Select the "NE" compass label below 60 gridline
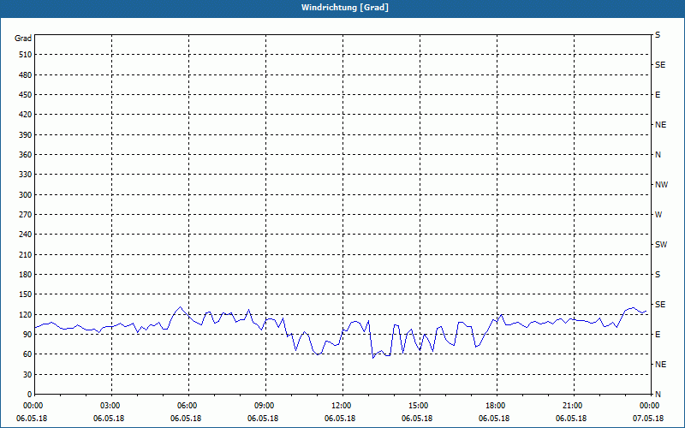 (660, 365)
